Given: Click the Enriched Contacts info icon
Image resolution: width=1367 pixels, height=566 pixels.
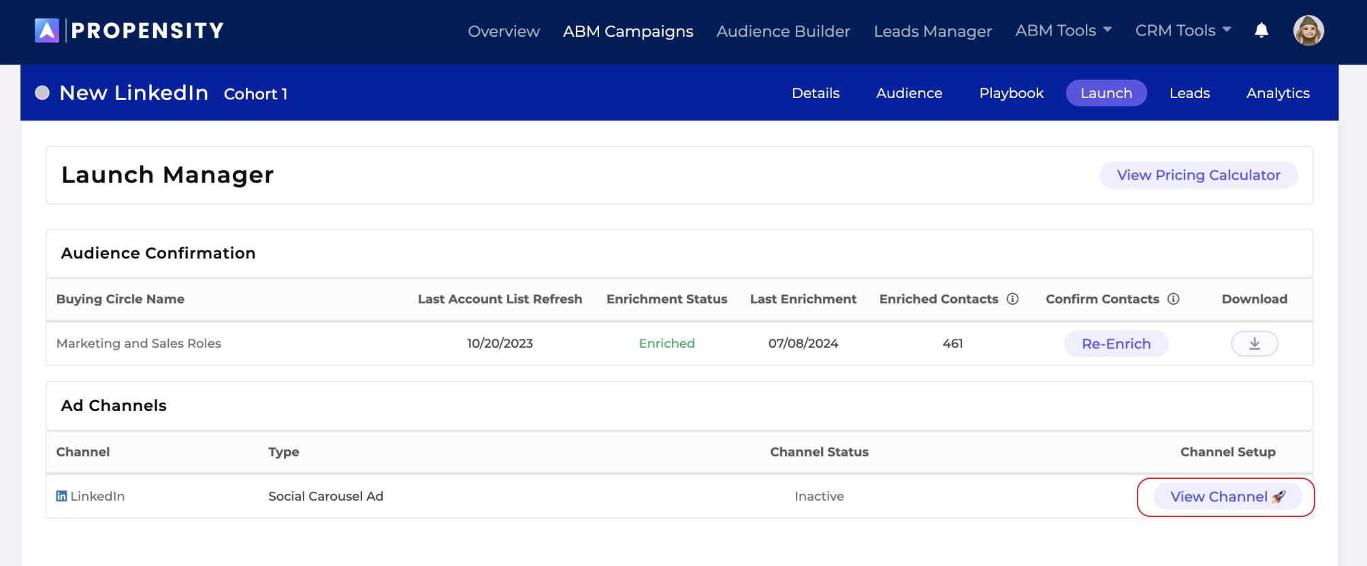Looking at the screenshot, I should [x=1013, y=299].
